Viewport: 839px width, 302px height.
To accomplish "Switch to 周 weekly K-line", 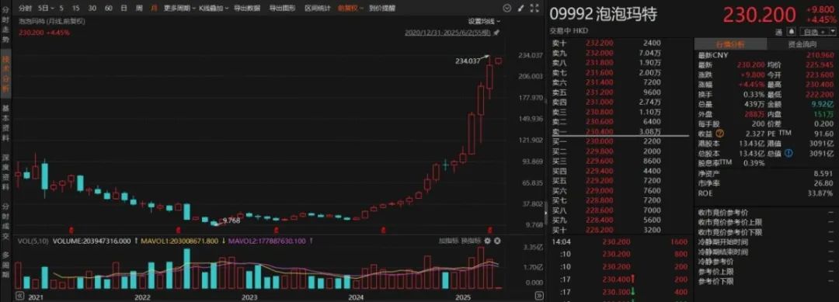I will (x=139, y=9).
